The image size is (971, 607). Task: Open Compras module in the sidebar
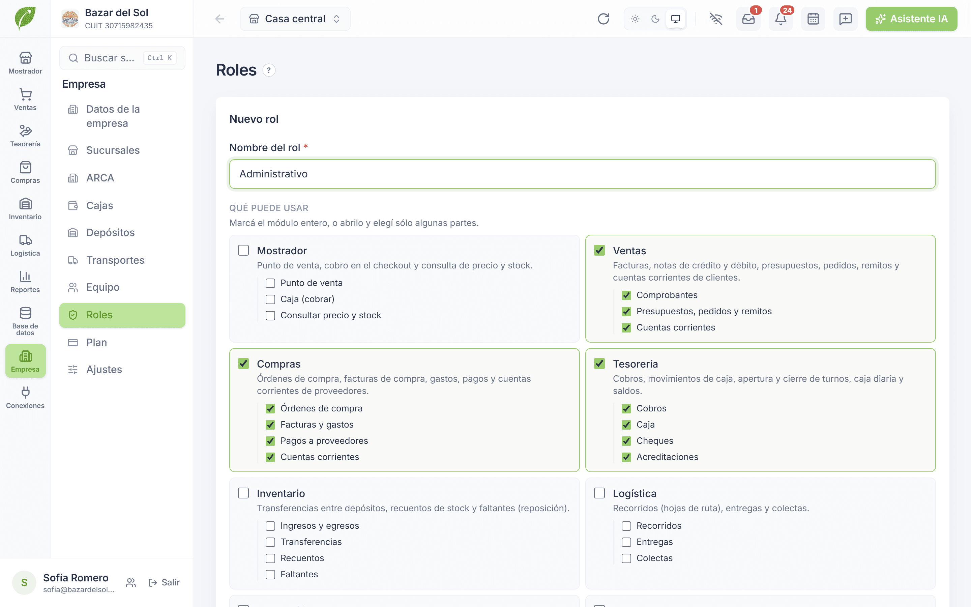25,173
